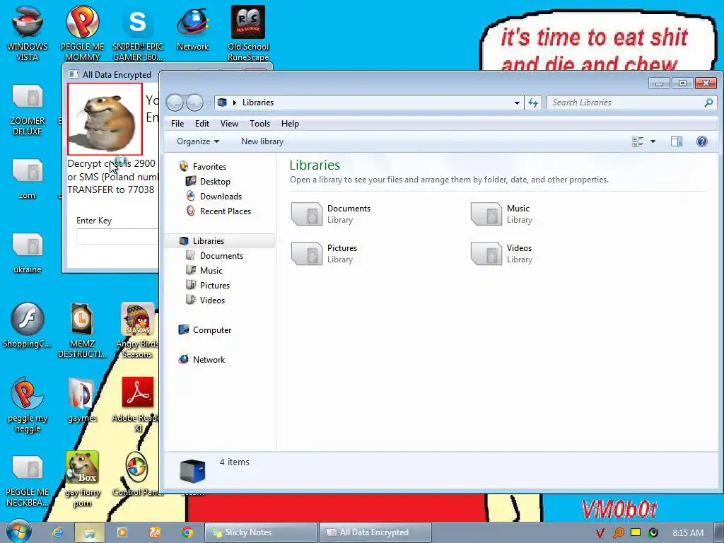
Task: Click the Enter Key input field in ransomware window
Action: pos(118,236)
